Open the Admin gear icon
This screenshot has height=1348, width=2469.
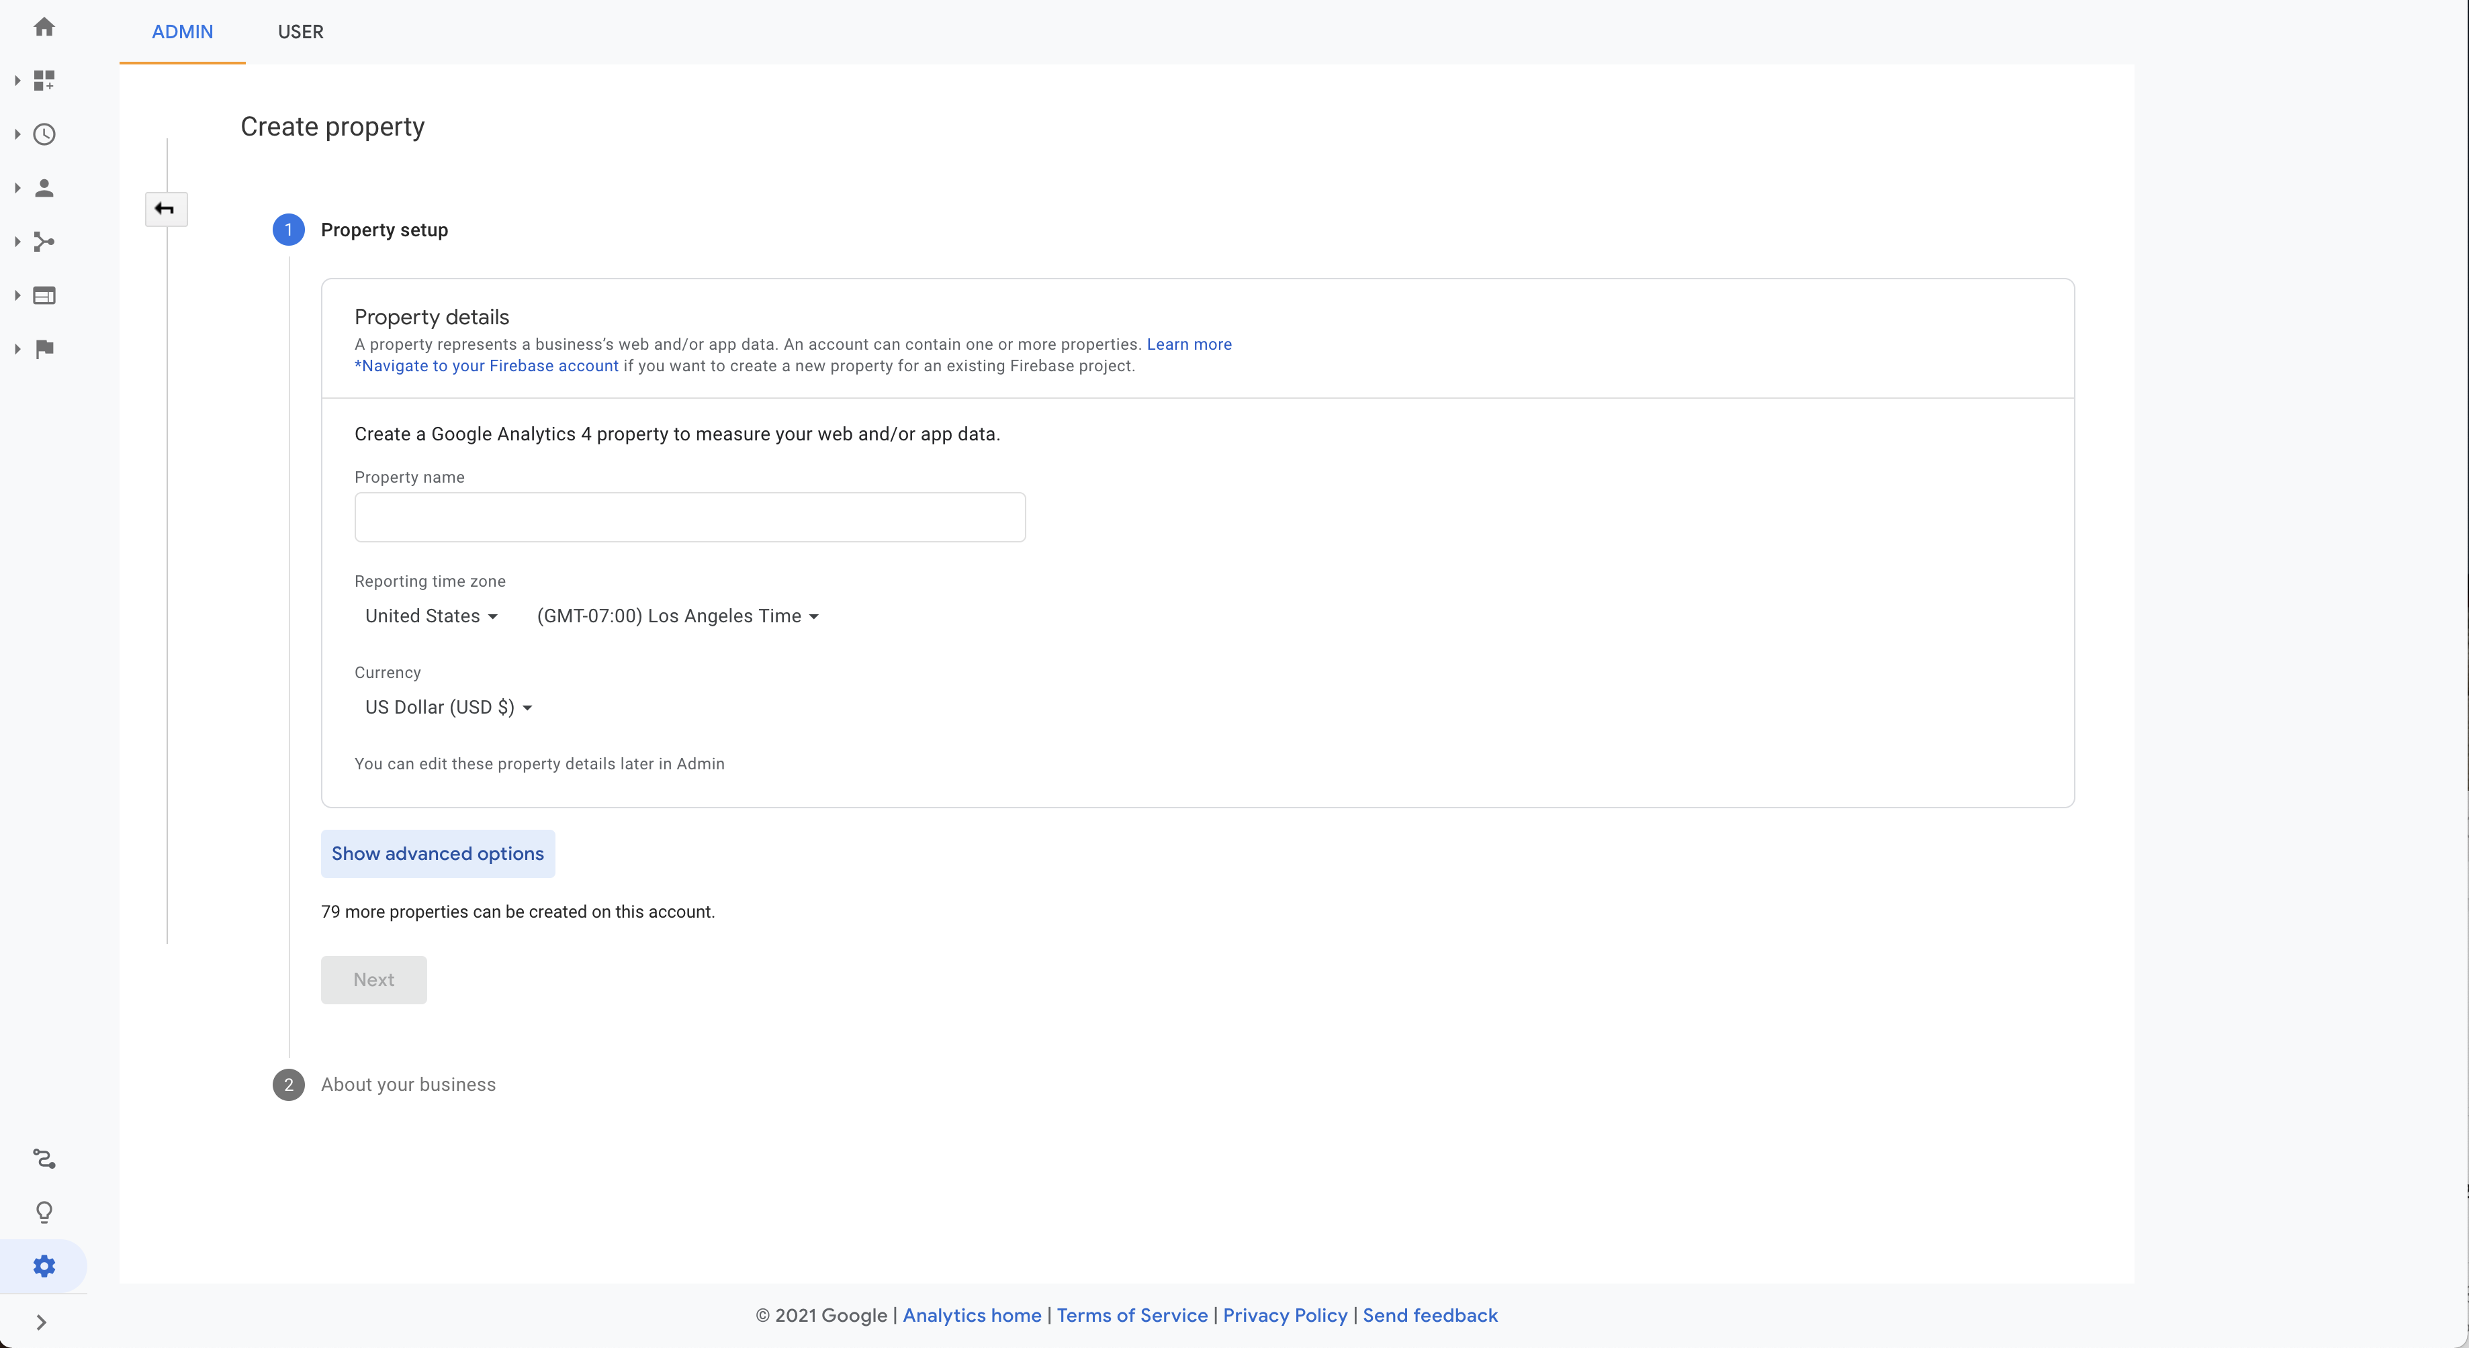click(x=45, y=1265)
